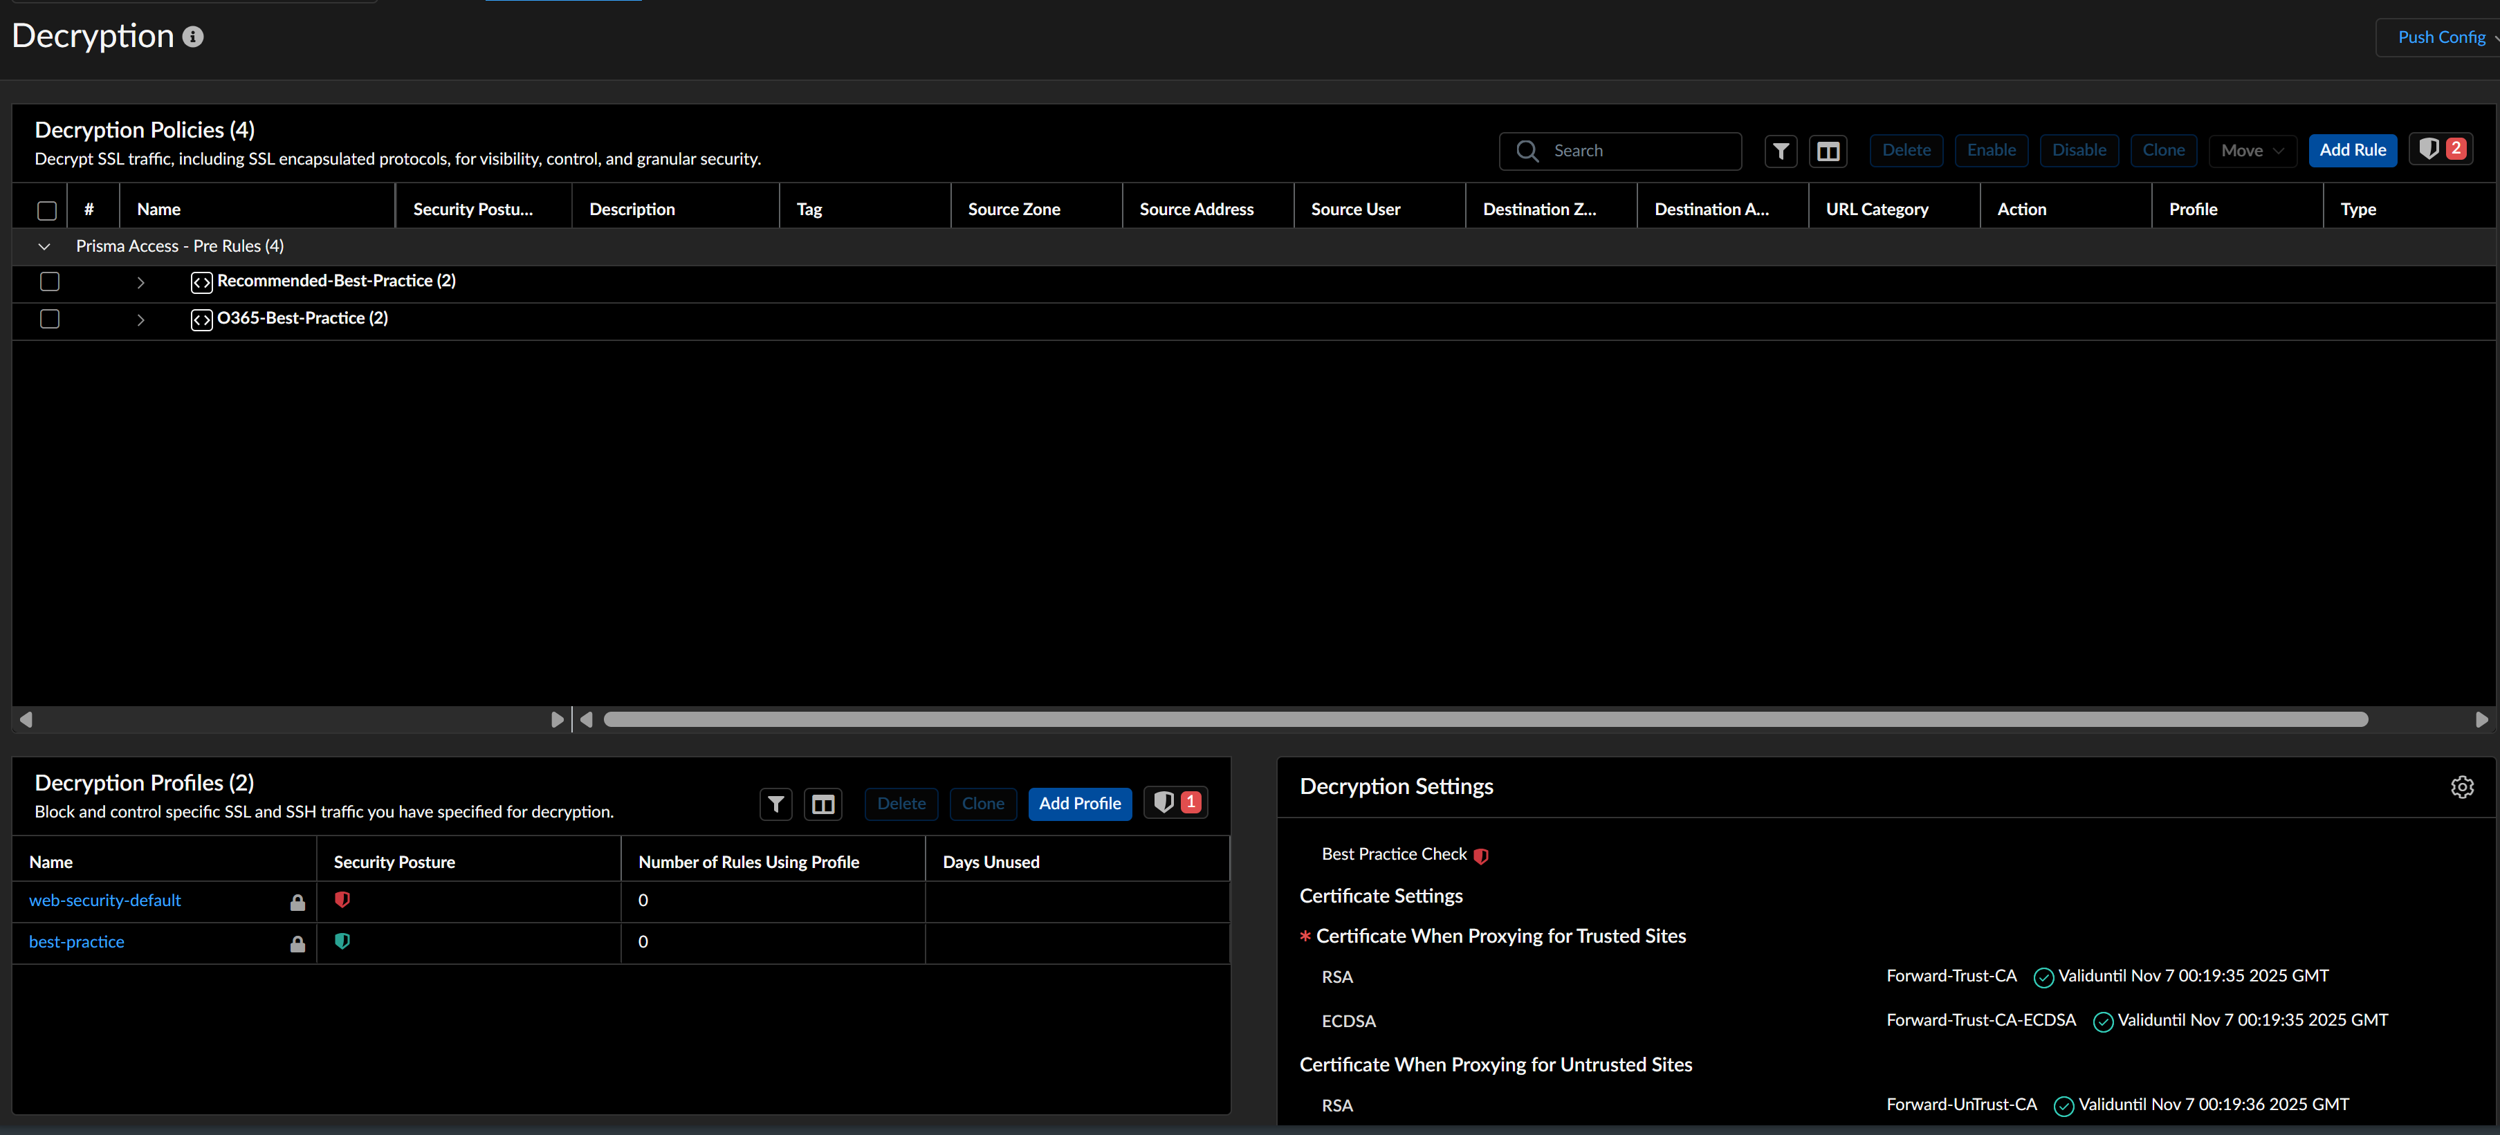
Task: Open the Decryption Policies filter icon
Action: pos(1781,150)
